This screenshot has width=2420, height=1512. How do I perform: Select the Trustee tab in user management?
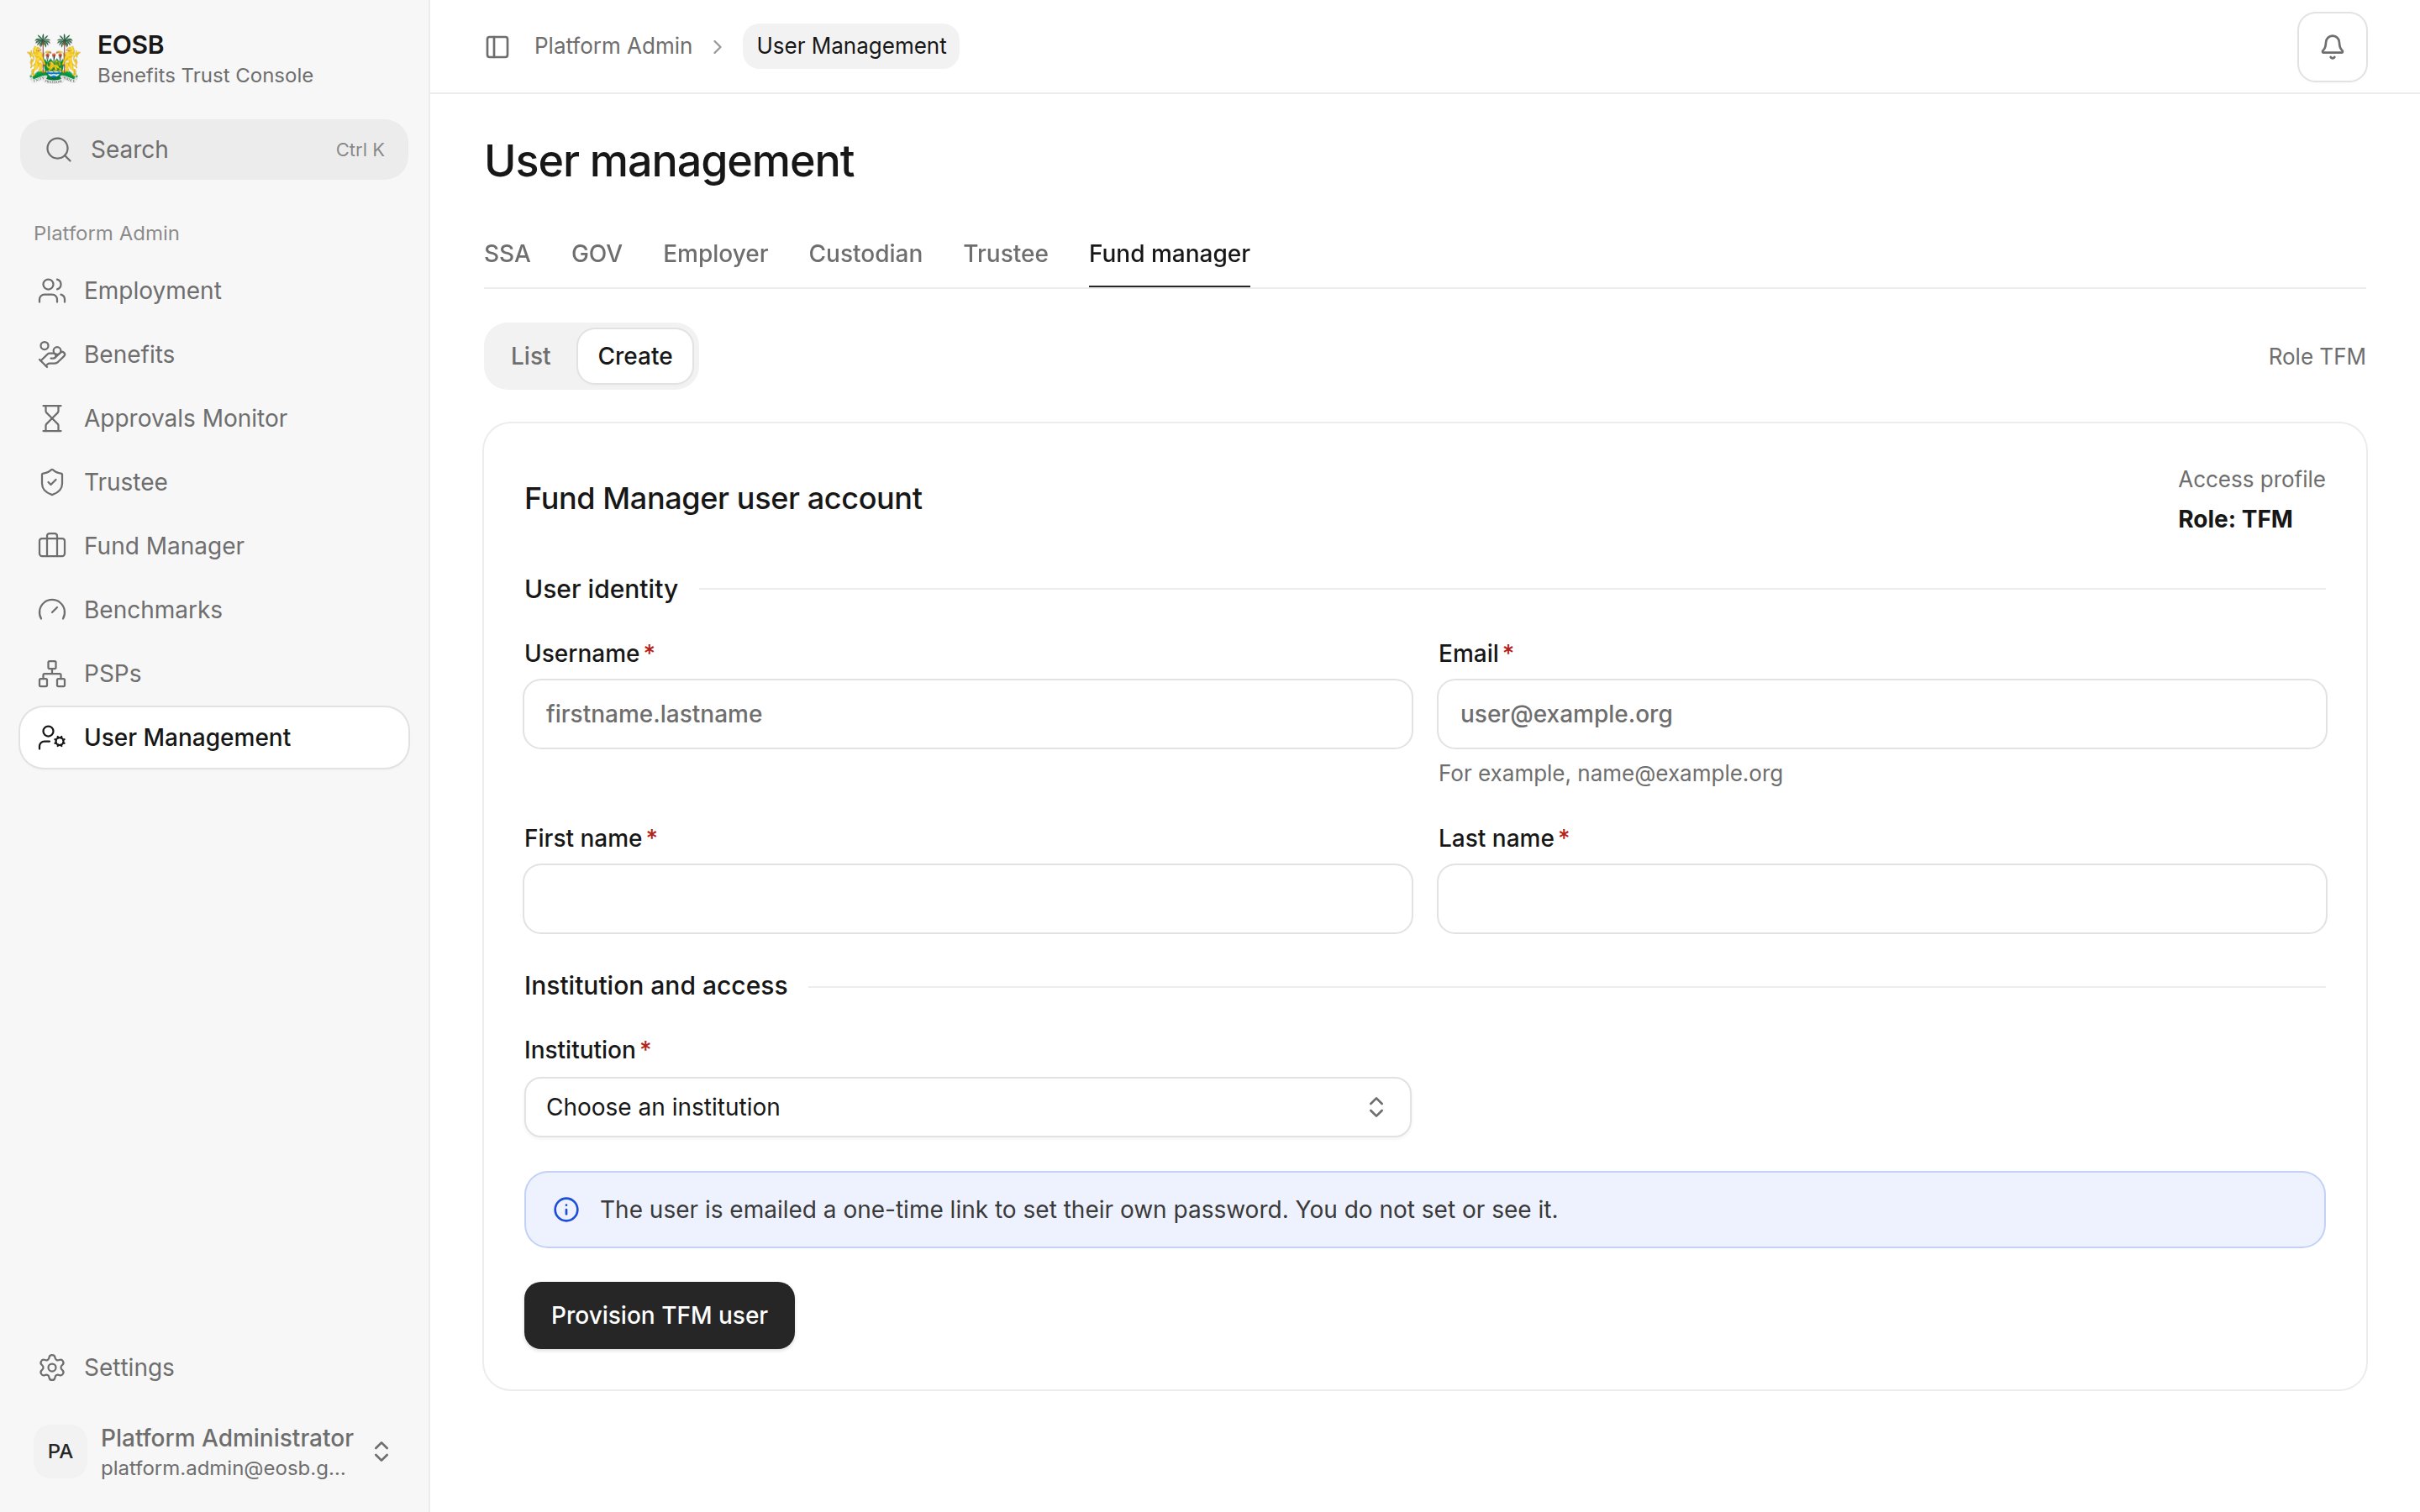(1005, 254)
